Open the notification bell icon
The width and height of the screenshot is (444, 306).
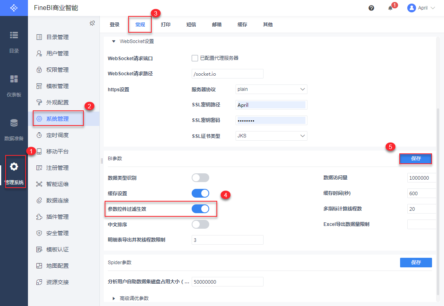pos(390,8)
